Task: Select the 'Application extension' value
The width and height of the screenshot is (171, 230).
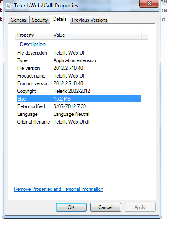Action: tap(75, 60)
